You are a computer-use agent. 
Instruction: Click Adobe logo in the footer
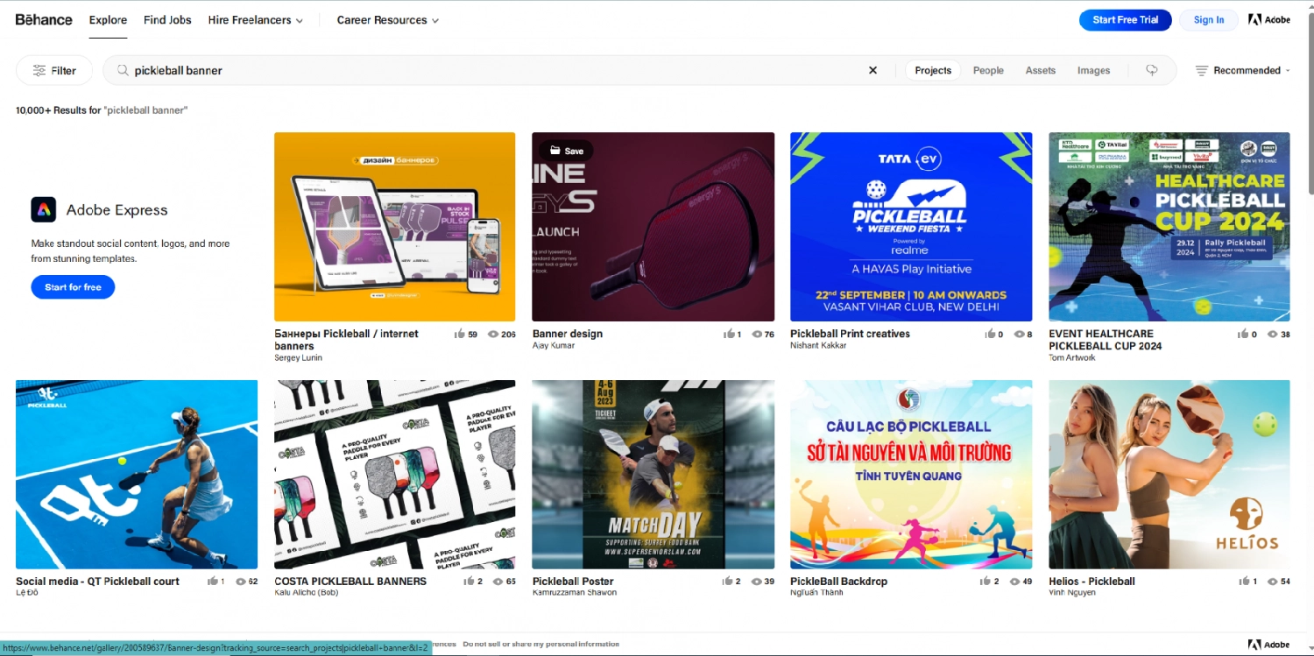(1269, 645)
